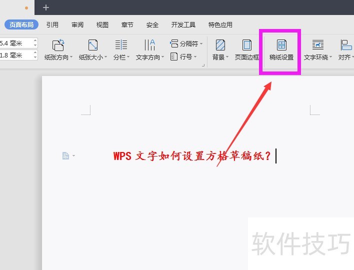The image size is (354, 270).
Task: Switch to the 审阅 tab
Action: [77, 24]
